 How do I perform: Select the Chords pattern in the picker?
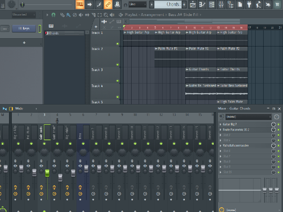(x=64, y=33)
